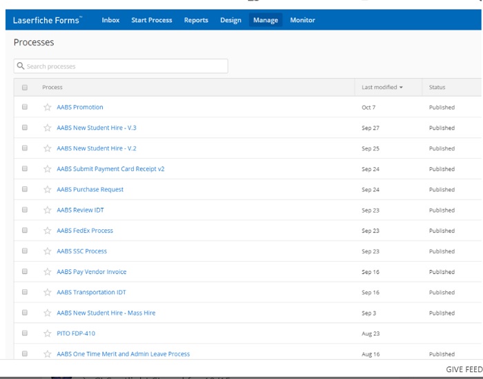Tick the AABS Purchase Request checkbox
This screenshot has height=379, width=483.
25,189
